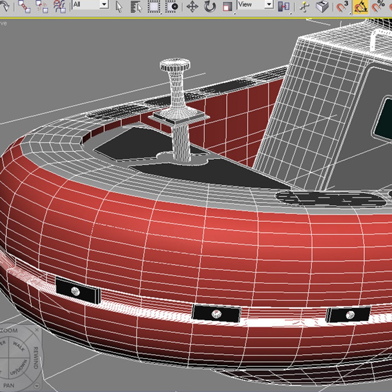Select the Select and Scale tool
Viewport: 392px width, 392px height.
(x=227, y=7)
